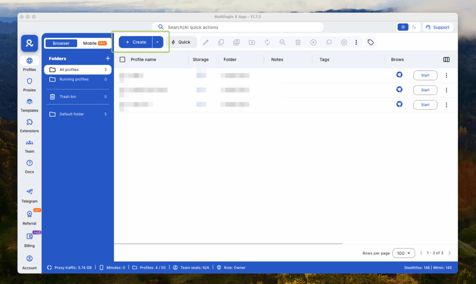Toggle the select-all profiles checkbox
The image size is (476, 284).
pos(123,59)
